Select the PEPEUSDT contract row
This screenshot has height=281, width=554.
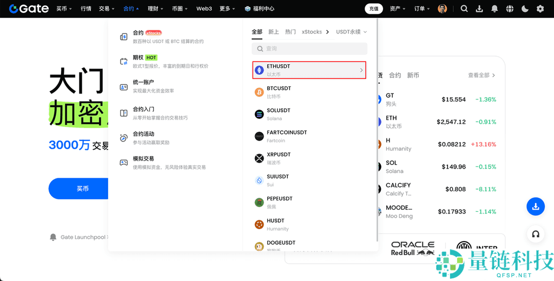pyautogui.click(x=309, y=202)
